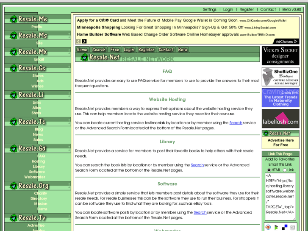Select the HTML radio option

(x=269, y=170)
